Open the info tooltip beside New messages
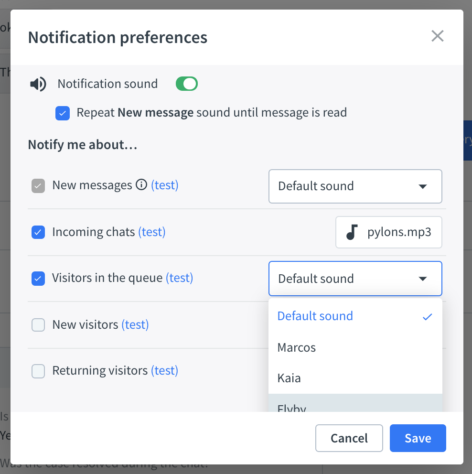472x474 pixels. (142, 185)
